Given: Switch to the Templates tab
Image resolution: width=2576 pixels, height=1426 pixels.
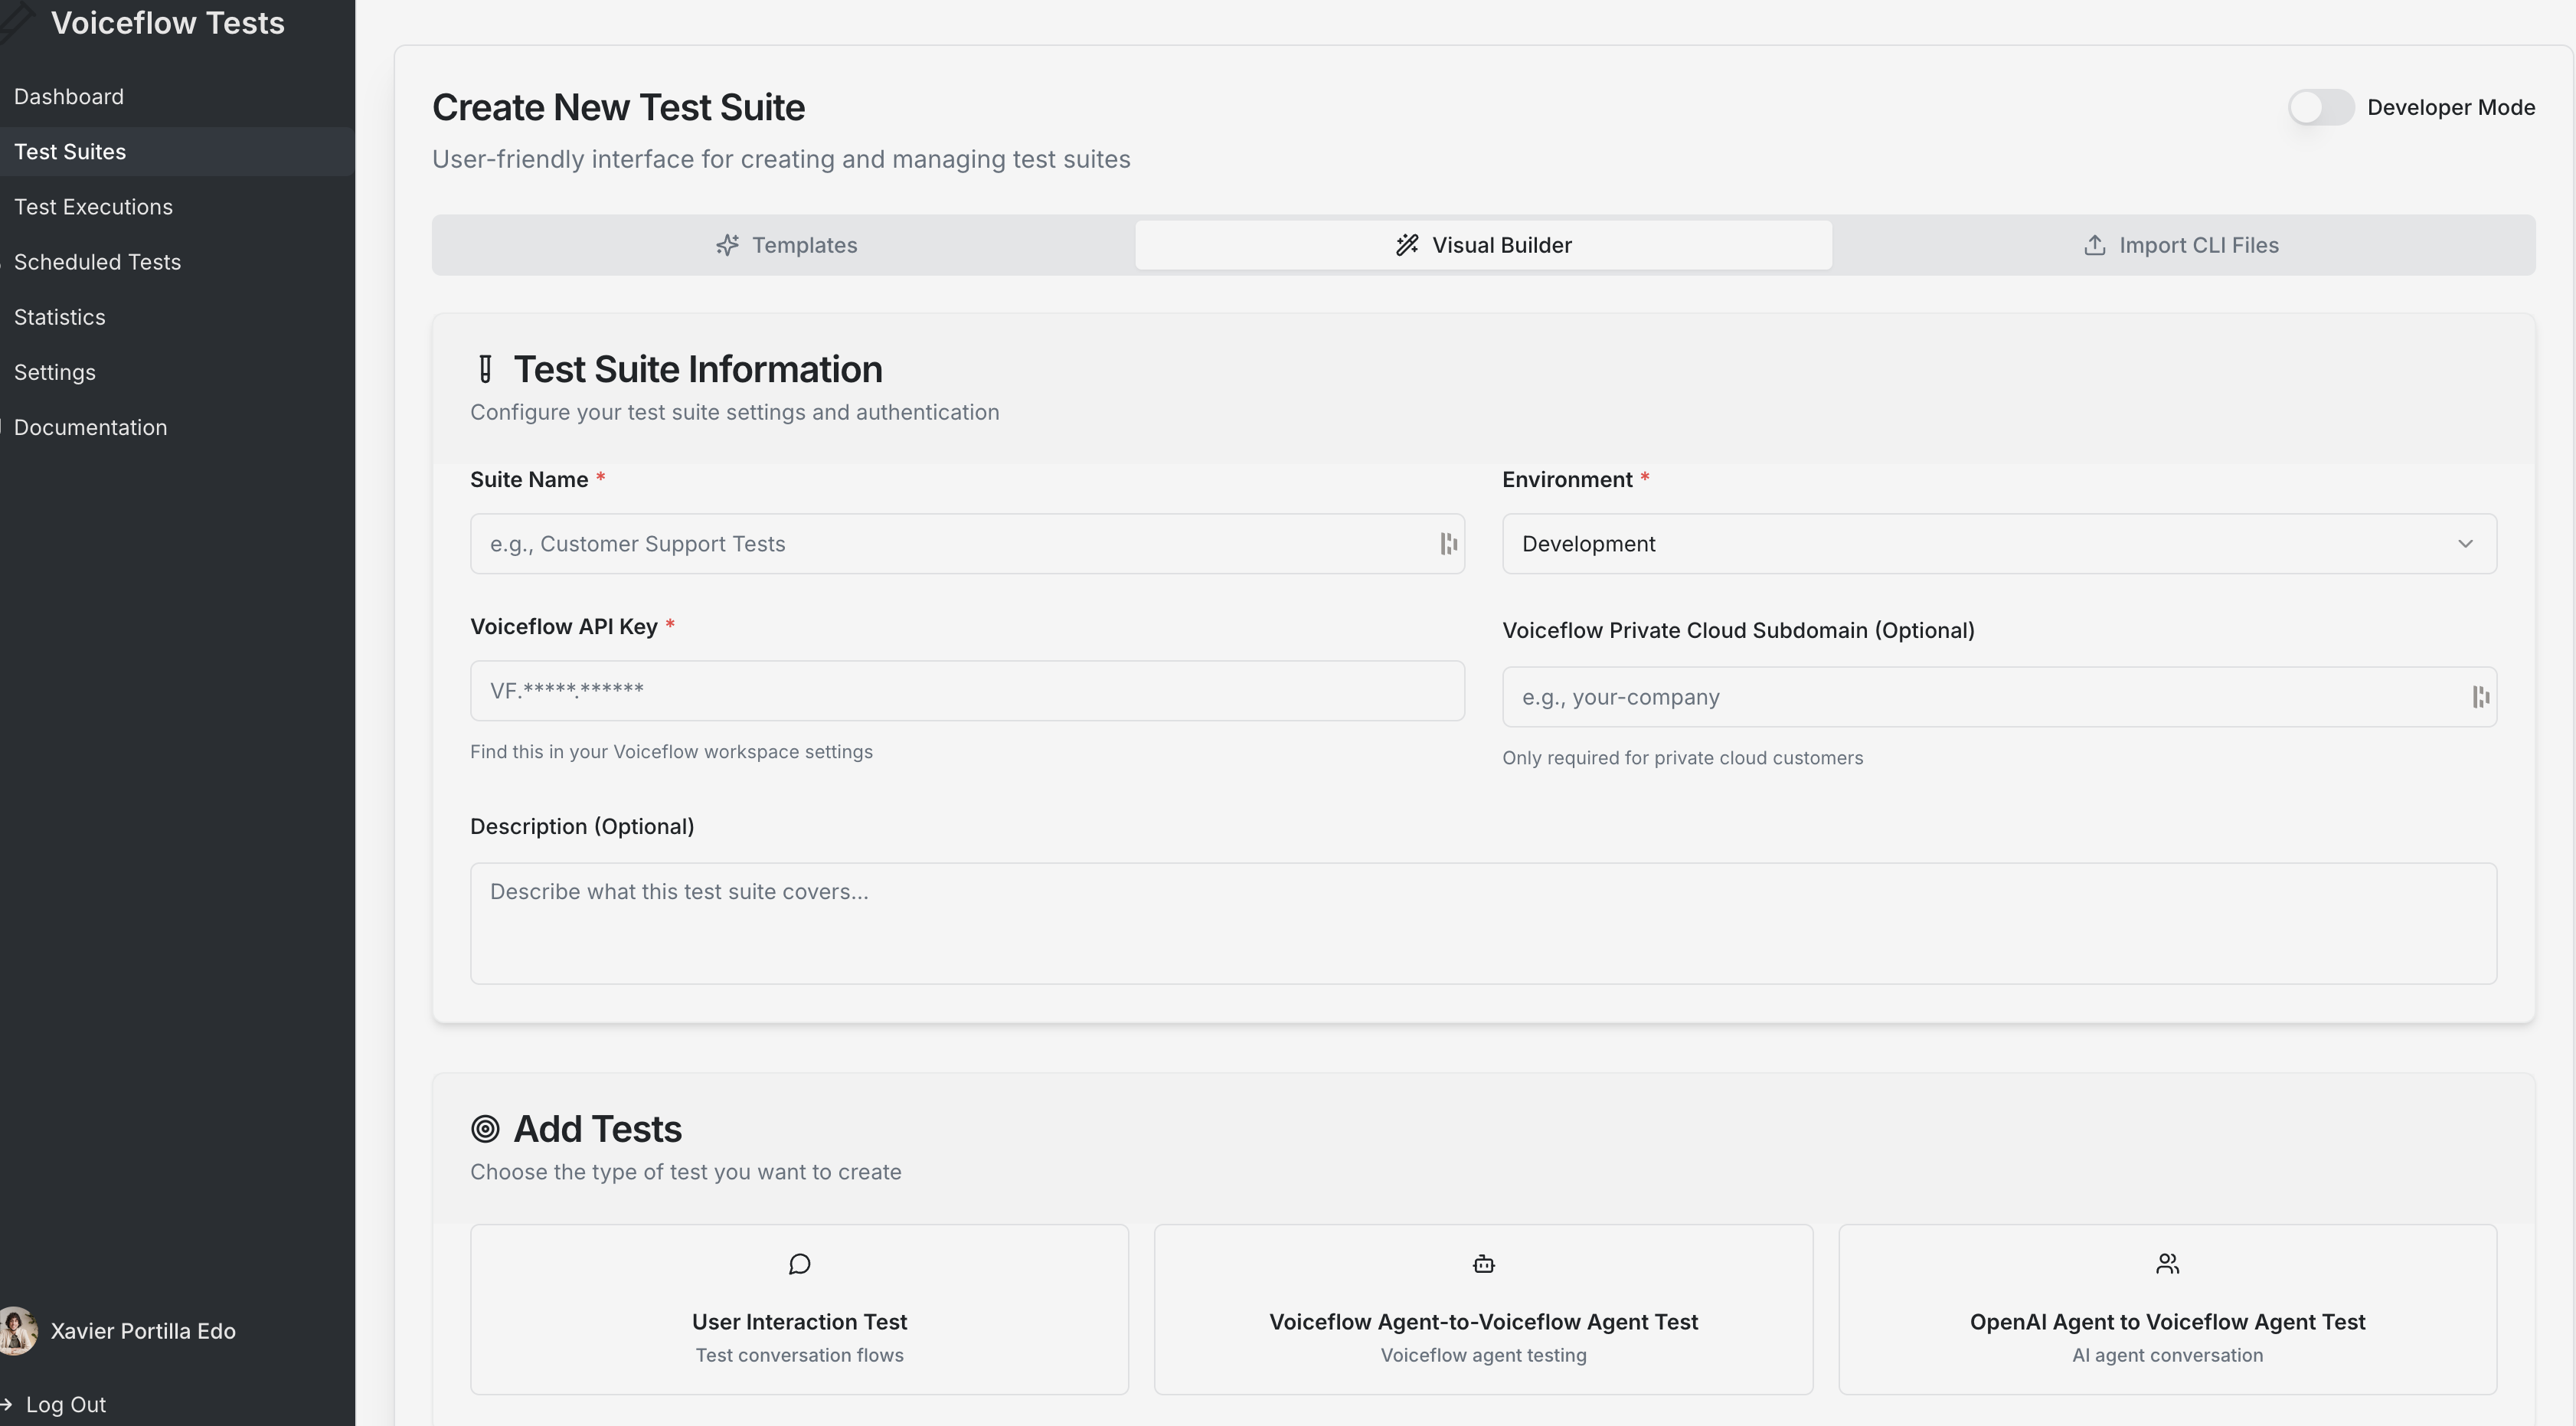Looking at the screenshot, I should click(785, 245).
